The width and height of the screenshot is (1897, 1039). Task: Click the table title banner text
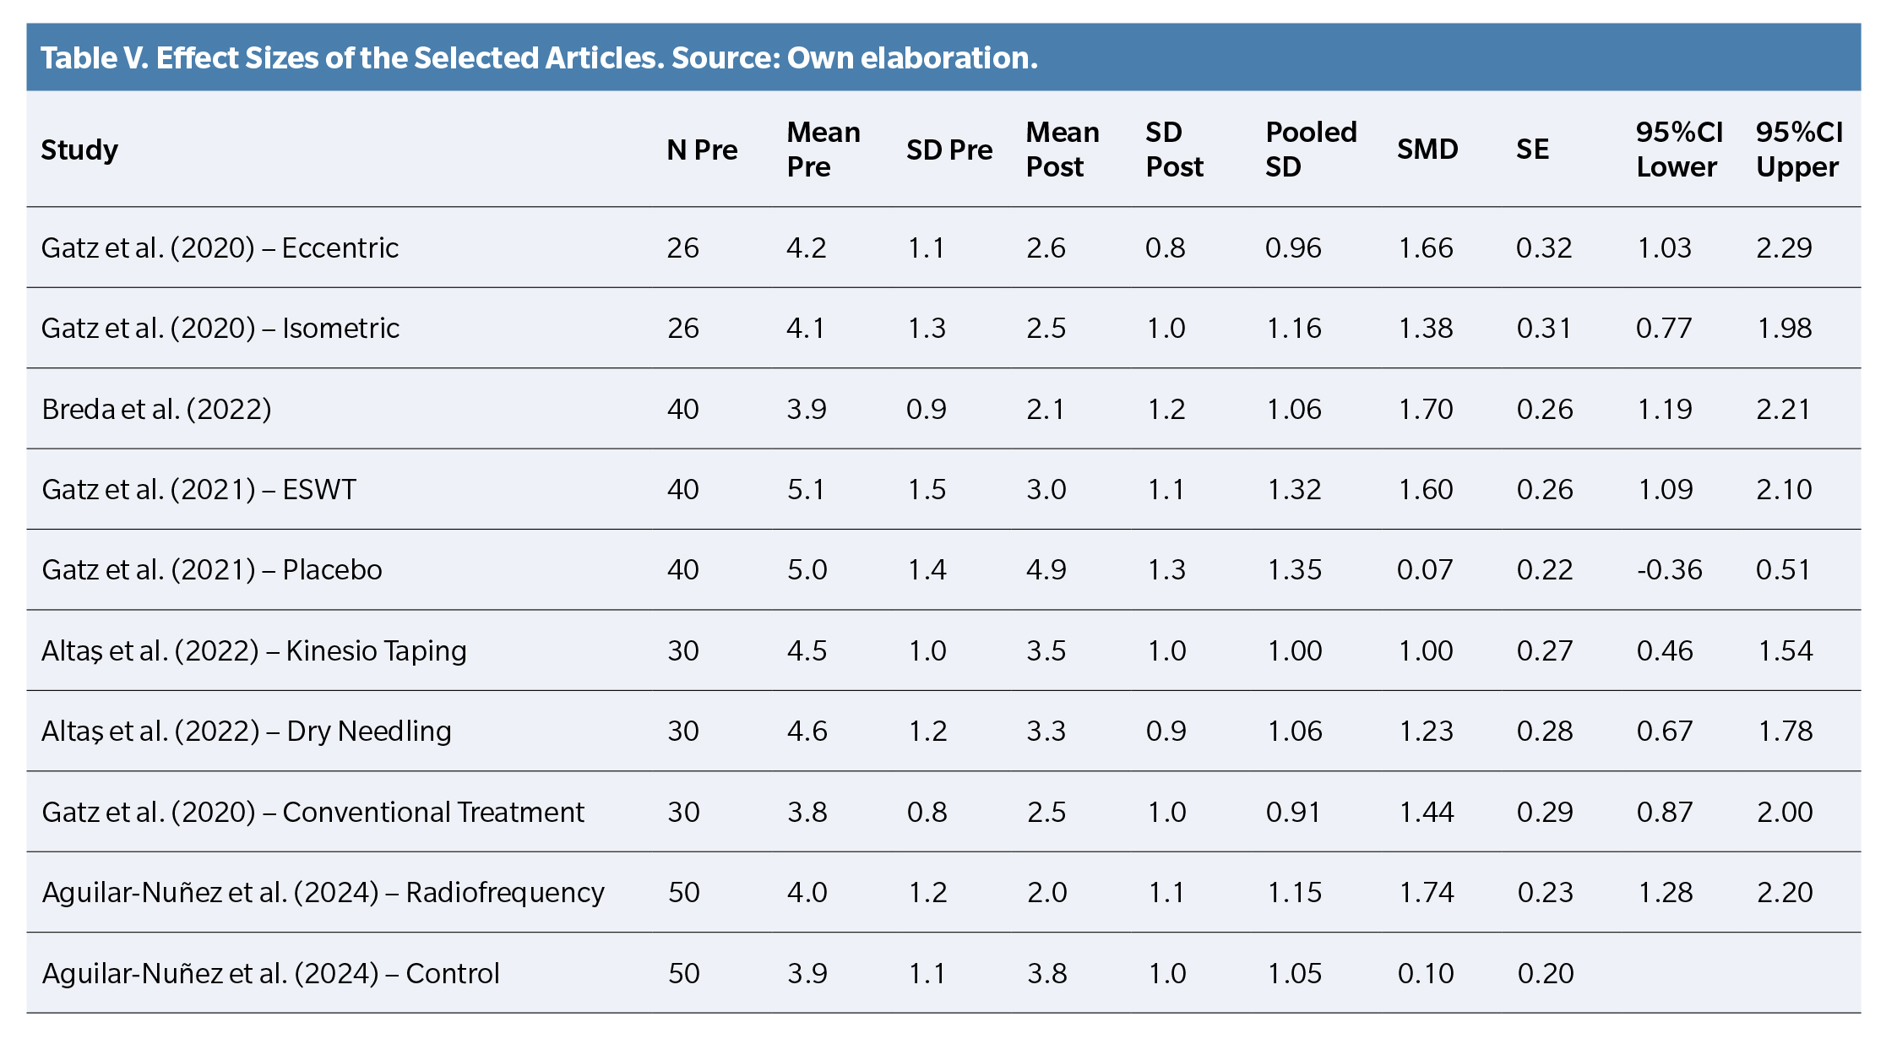(x=539, y=57)
